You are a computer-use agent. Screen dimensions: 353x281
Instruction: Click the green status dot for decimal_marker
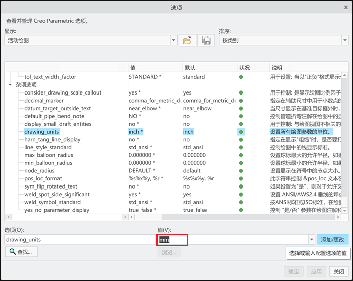pos(241,101)
